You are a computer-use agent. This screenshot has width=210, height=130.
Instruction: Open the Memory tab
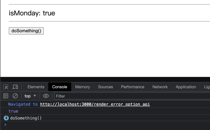coord(82,87)
